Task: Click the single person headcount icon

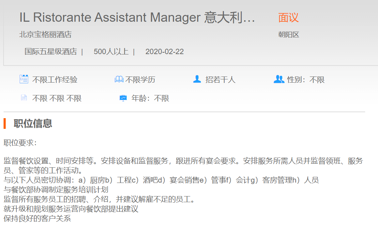Action: tap(197, 79)
